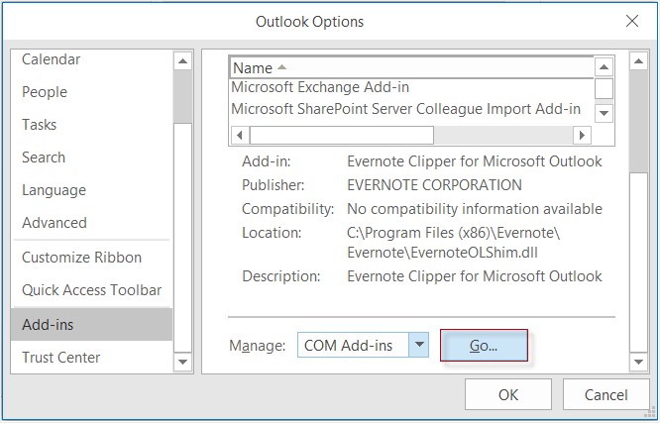Viewport: 660px width, 423px height.
Task: Select Microsoft Exchange Add-in in list
Action: coord(411,87)
